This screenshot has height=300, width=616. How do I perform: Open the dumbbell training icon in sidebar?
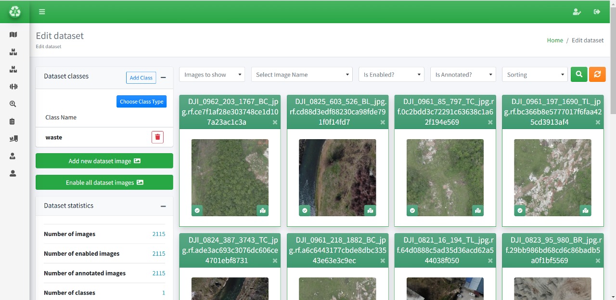pos(13,87)
